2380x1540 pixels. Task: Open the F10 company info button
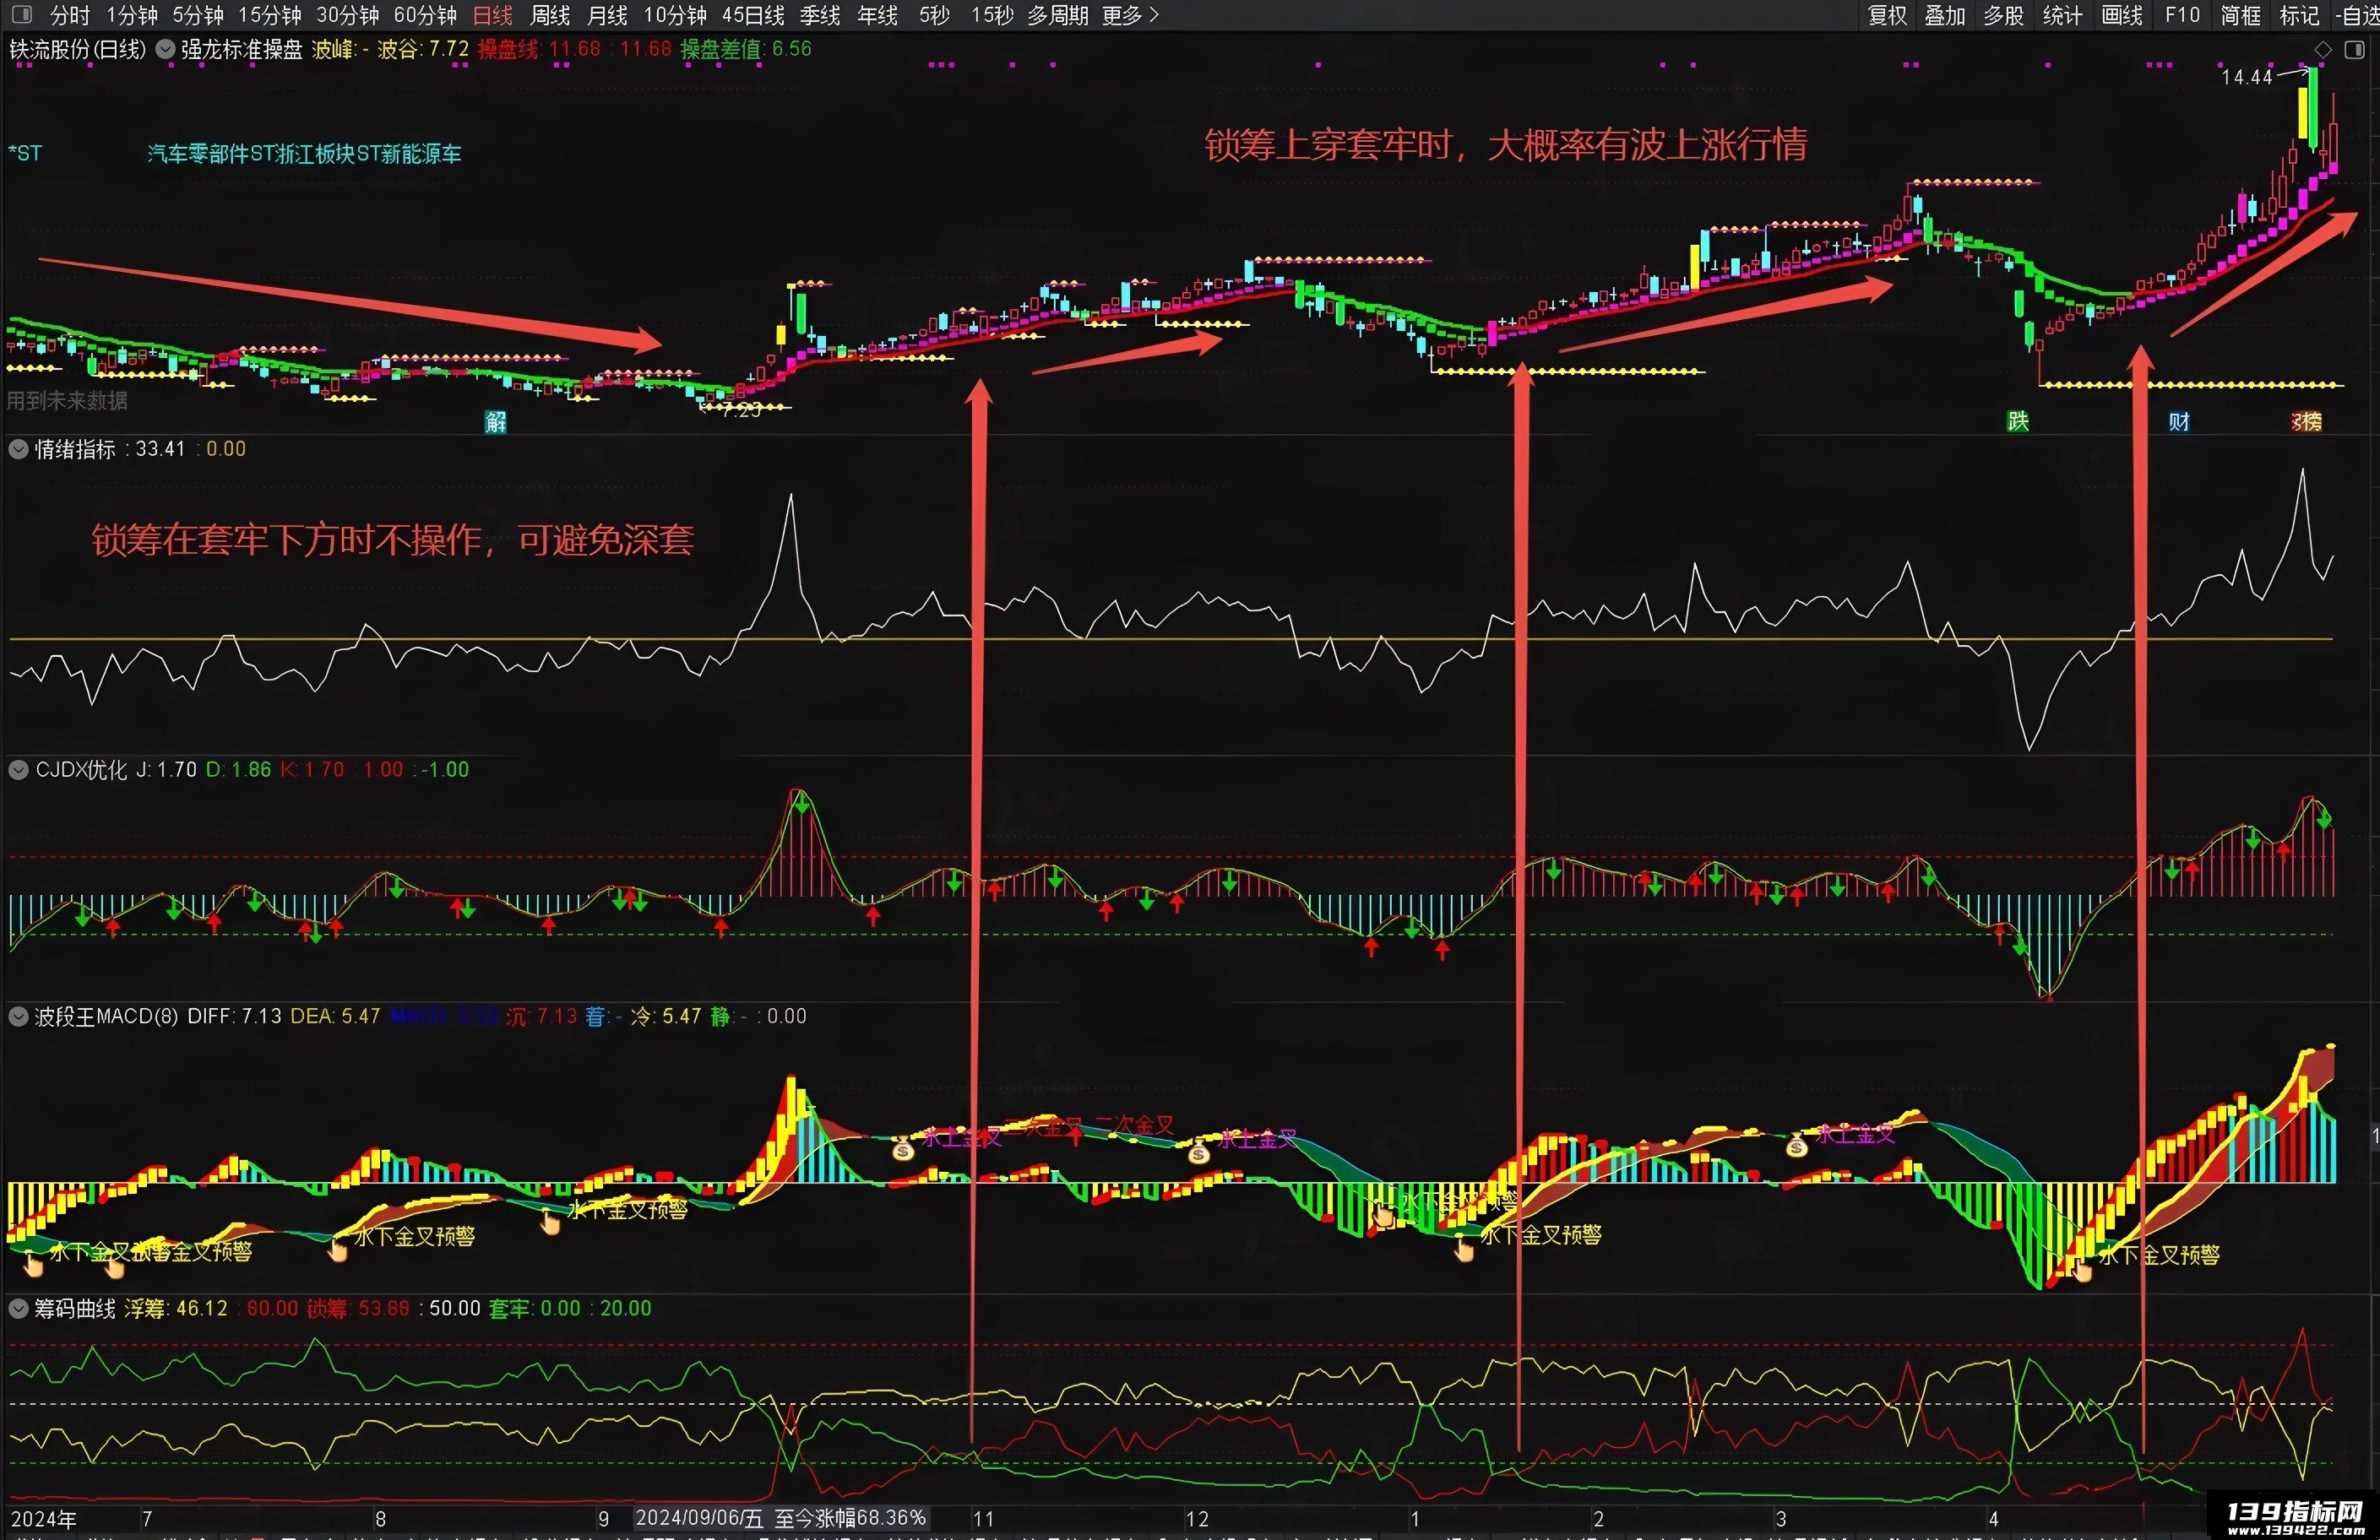(2183, 15)
